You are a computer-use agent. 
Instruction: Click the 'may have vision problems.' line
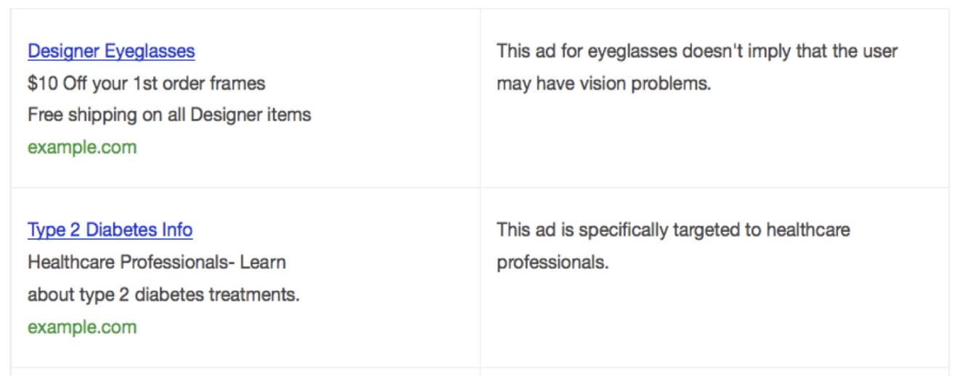pyautogui.click(x=603, y=84)
